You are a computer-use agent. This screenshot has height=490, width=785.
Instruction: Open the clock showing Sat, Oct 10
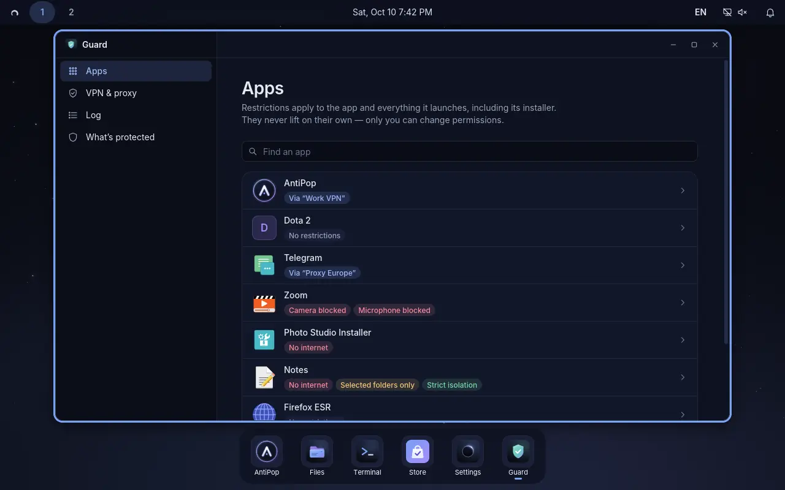pos(392,12)
